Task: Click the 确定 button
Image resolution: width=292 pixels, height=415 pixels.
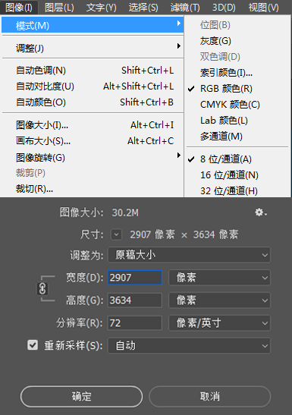Action: click(x=81, y=397)
